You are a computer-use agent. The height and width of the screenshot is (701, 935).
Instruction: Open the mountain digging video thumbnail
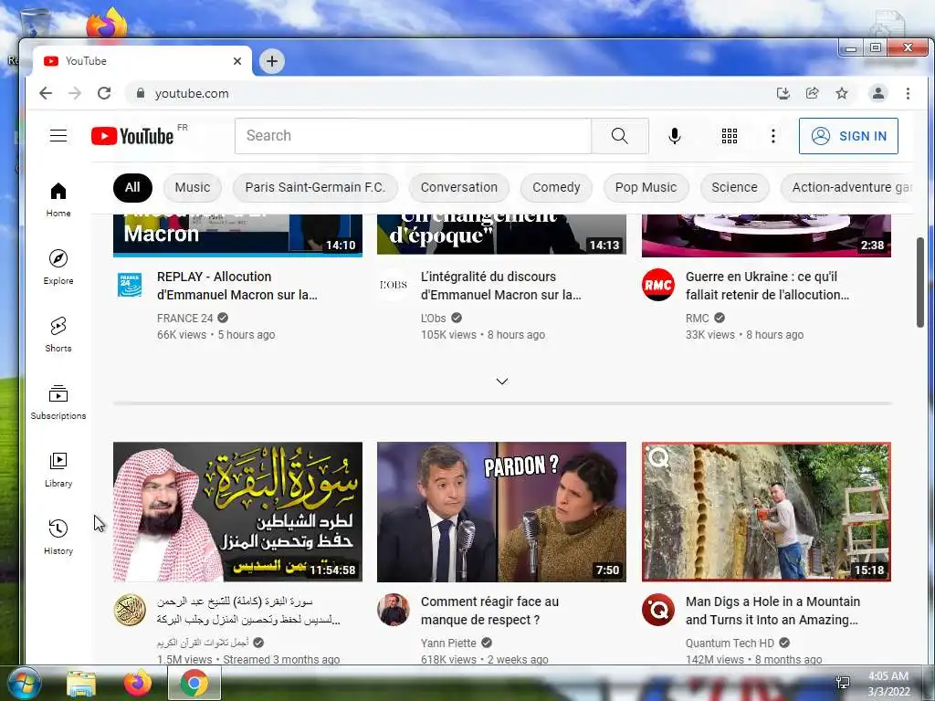point(766,512)
